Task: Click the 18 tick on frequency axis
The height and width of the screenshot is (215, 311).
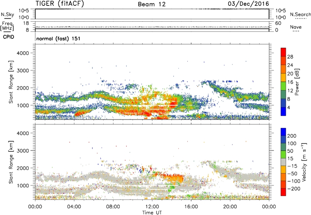Action: click(x=26, y=23)
